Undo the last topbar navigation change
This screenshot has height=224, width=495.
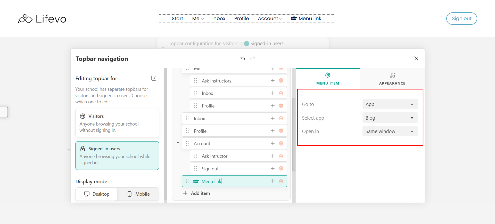243,59
